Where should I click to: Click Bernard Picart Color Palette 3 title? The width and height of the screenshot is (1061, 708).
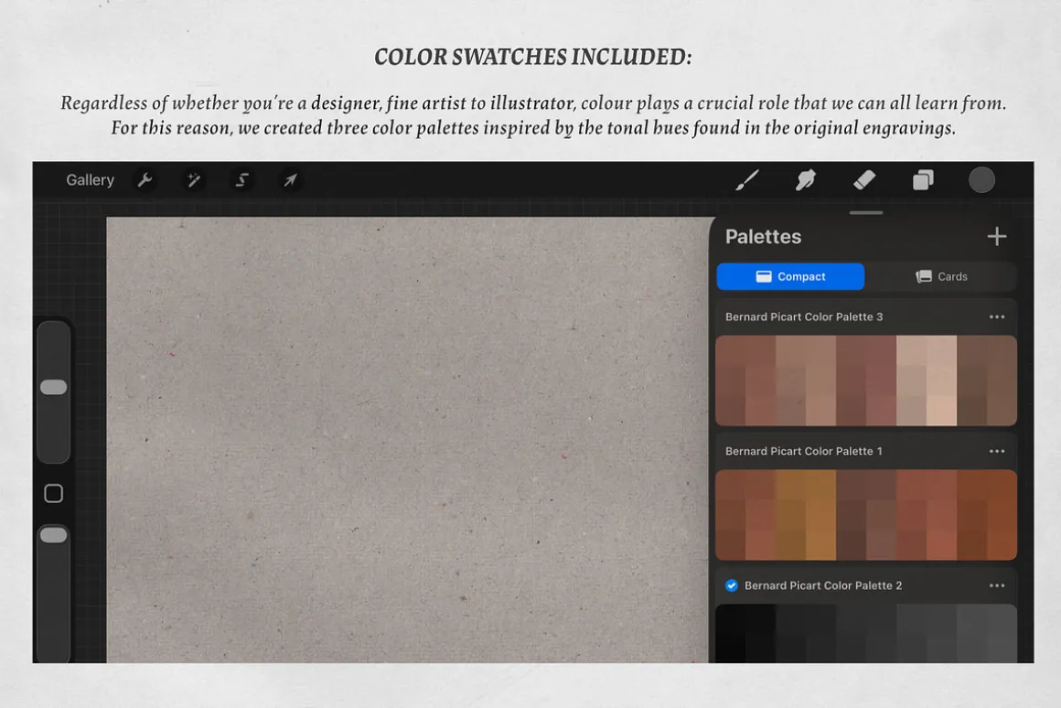pyautogui.click(x=804, y=316)
